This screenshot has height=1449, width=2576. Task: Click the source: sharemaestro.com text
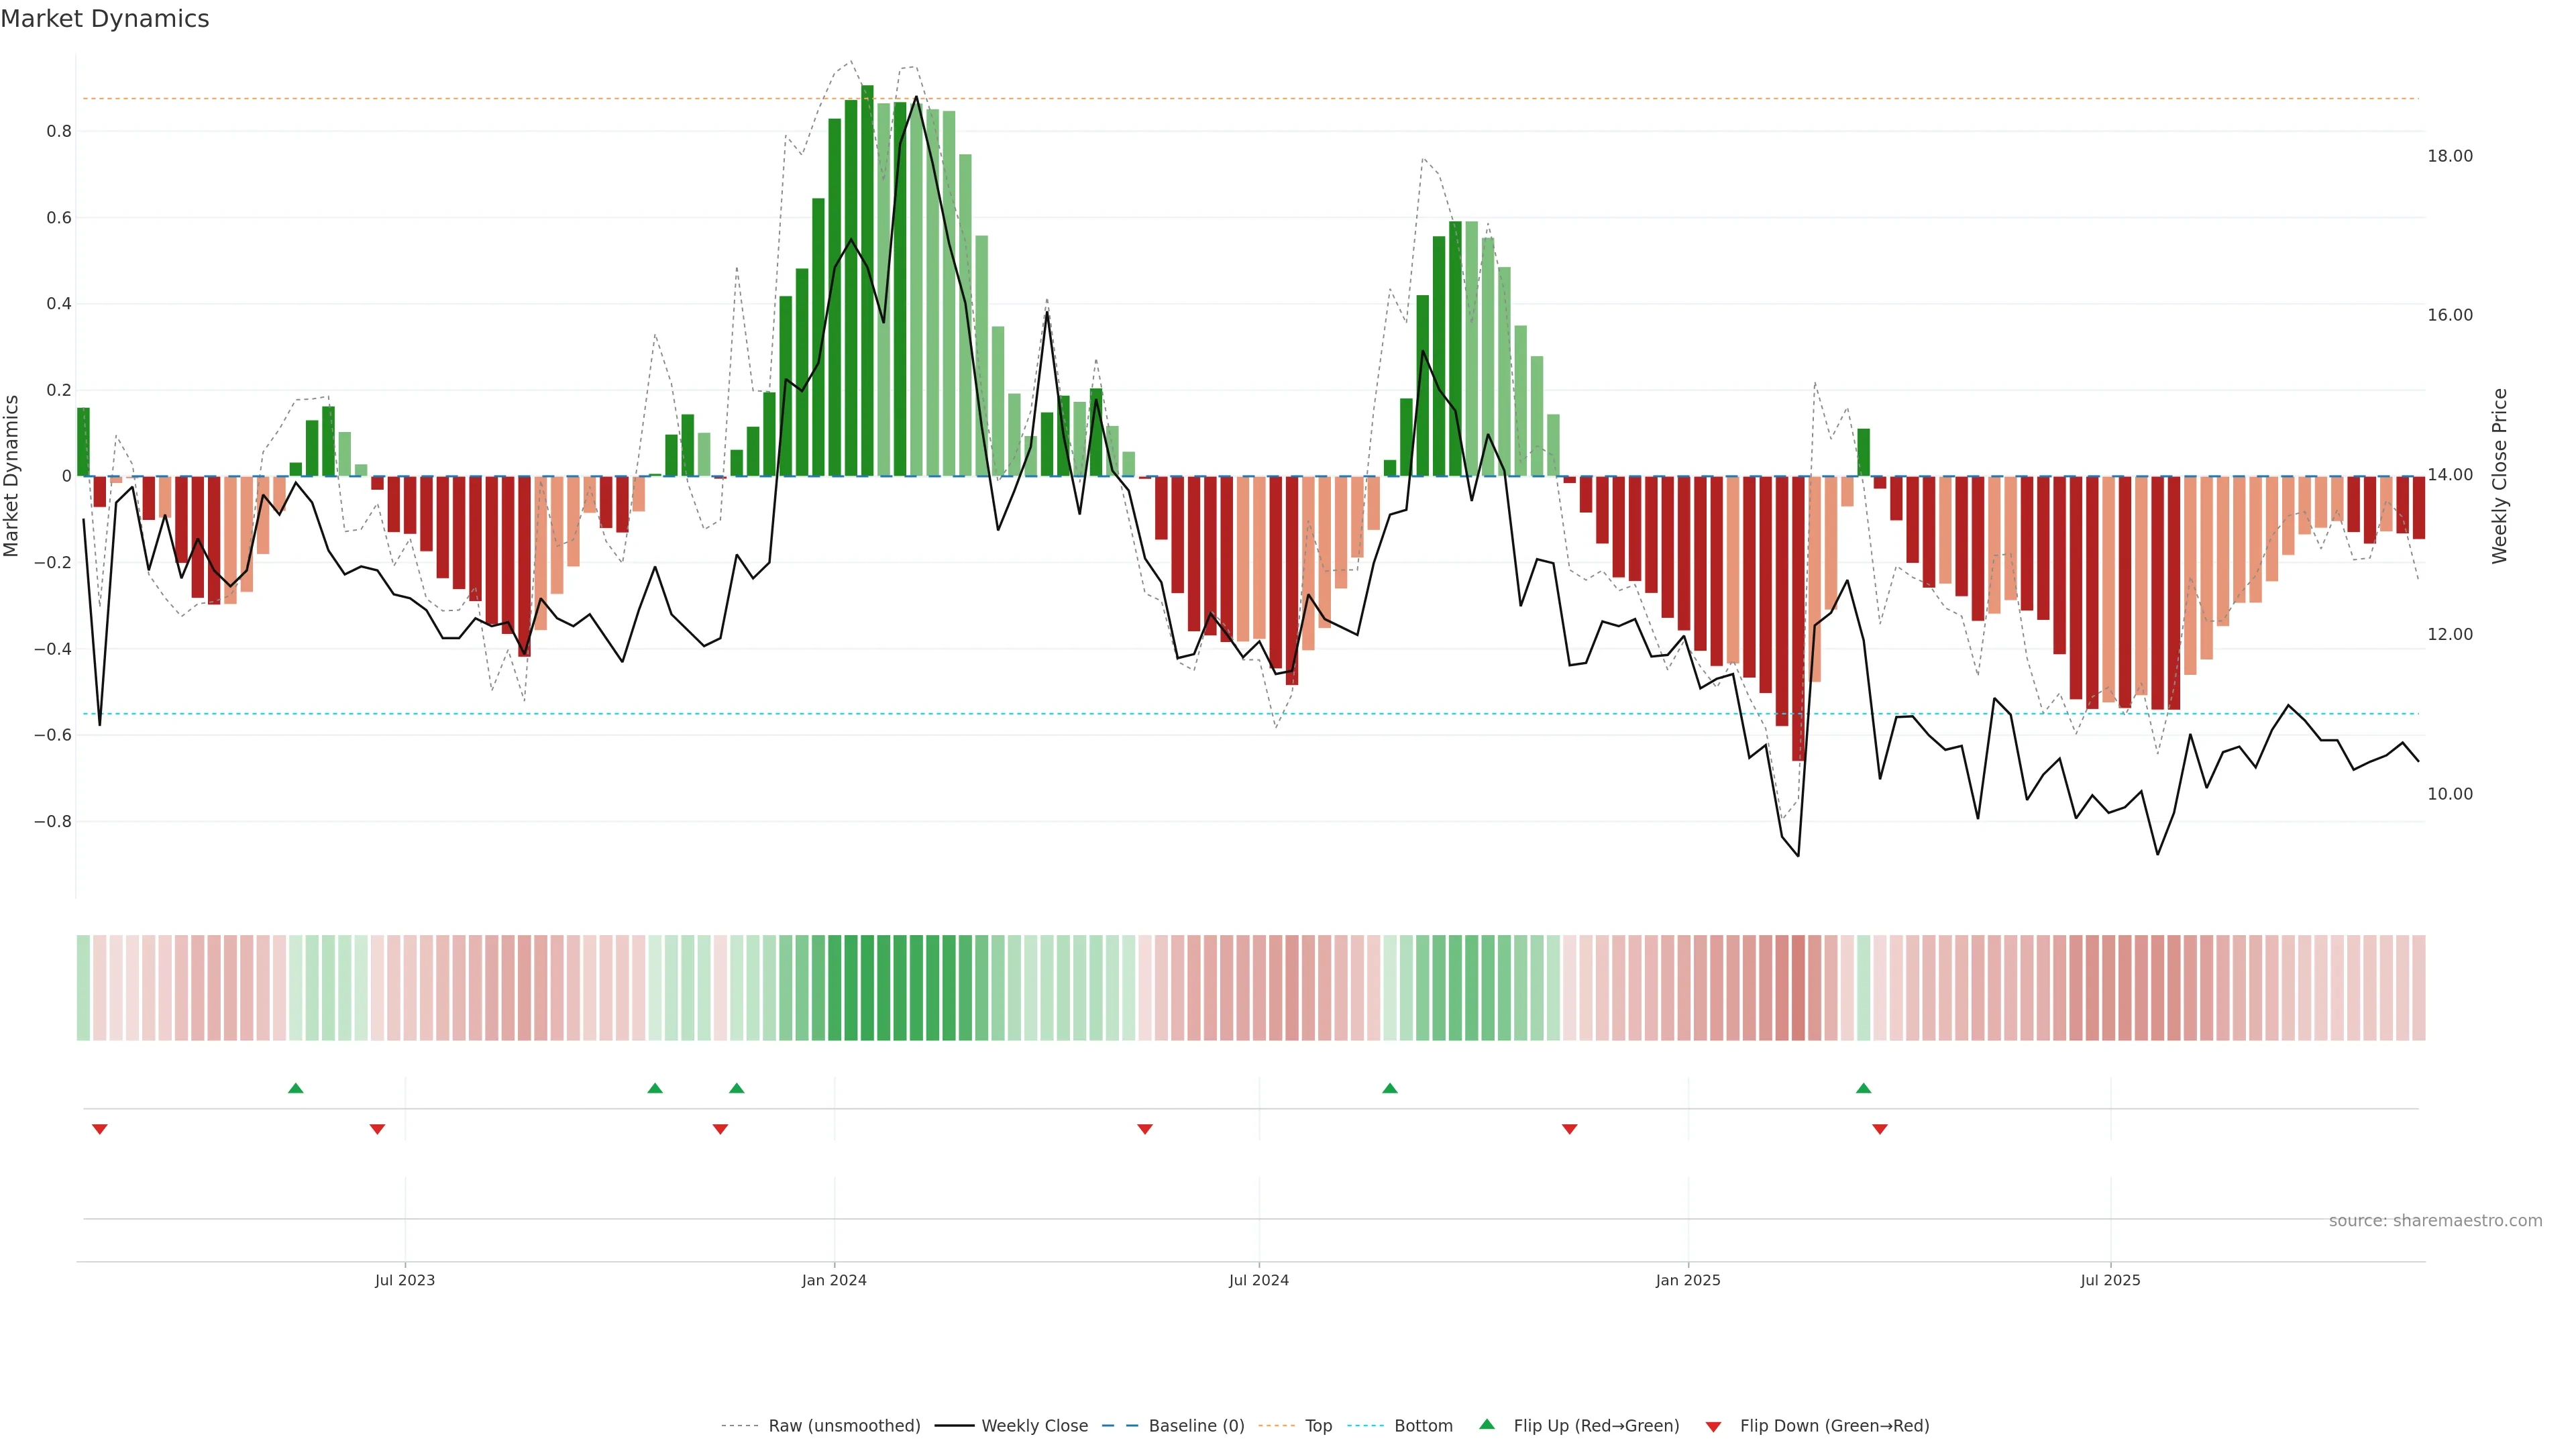(2435, 1221)
